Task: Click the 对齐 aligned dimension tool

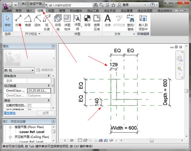Action: [x=18, y=21]
